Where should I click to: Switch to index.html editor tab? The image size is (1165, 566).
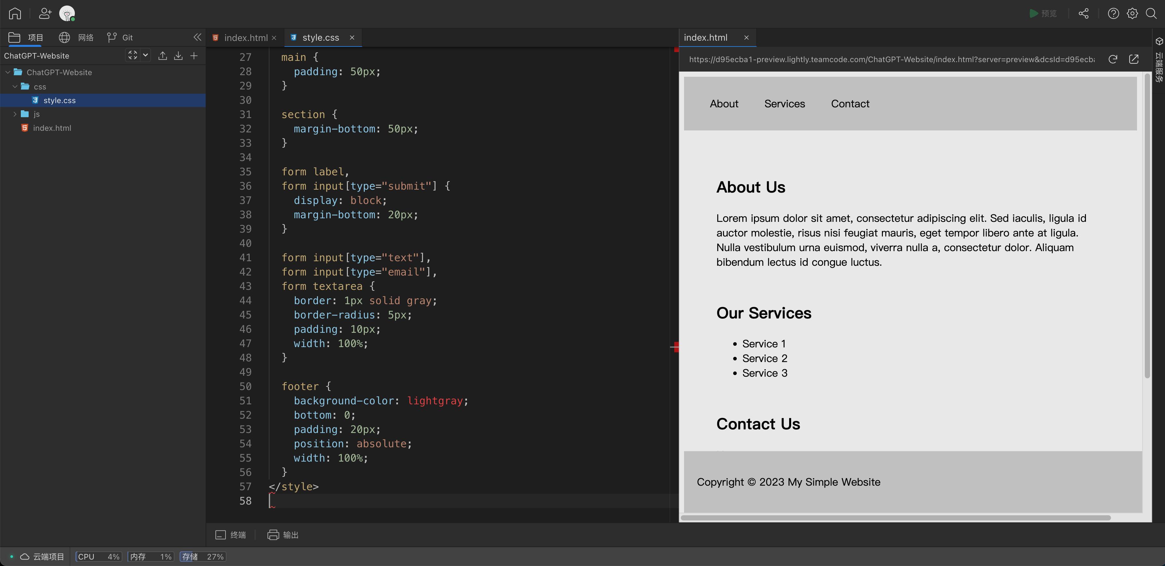pyautogui.click(x=246, y=37)
